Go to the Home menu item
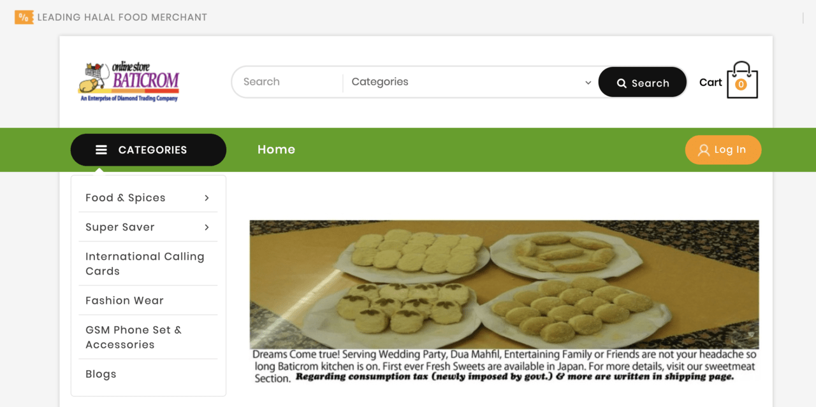Screen dimensions: 816x407 pos(276,150)
